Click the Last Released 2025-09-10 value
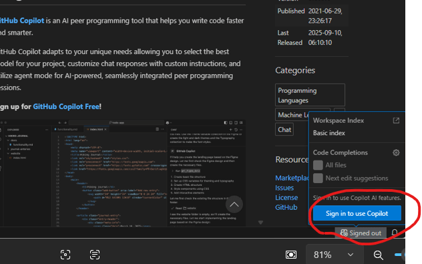This screenshot has width=422, height=264. click(x=325, y=37)
